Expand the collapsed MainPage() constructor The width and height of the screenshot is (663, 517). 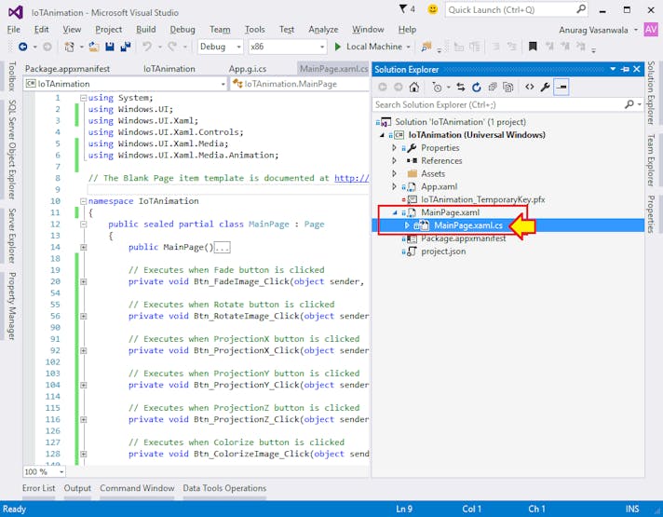pyautogui.click(x=83, y=247)
